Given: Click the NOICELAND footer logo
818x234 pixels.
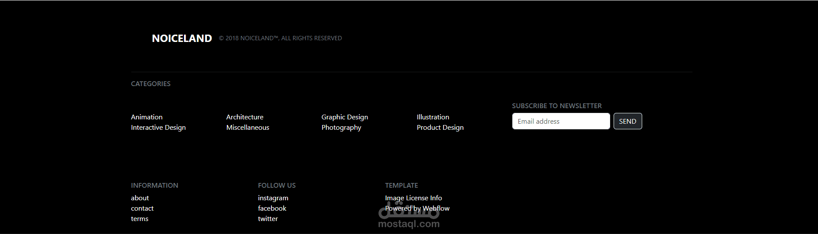Looking at the screenshot, I should 182,38.
